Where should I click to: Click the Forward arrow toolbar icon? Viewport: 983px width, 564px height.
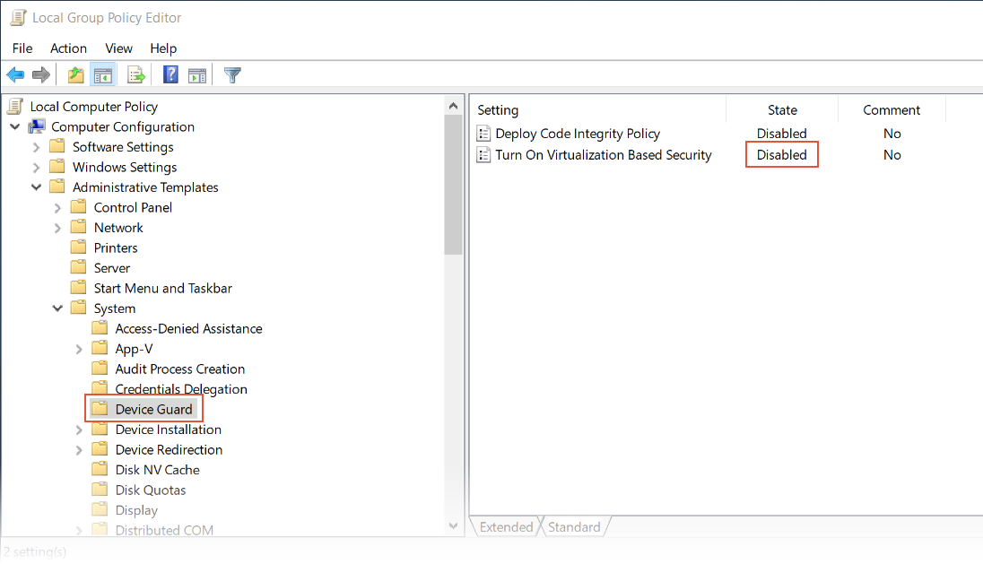coord(40,75)
